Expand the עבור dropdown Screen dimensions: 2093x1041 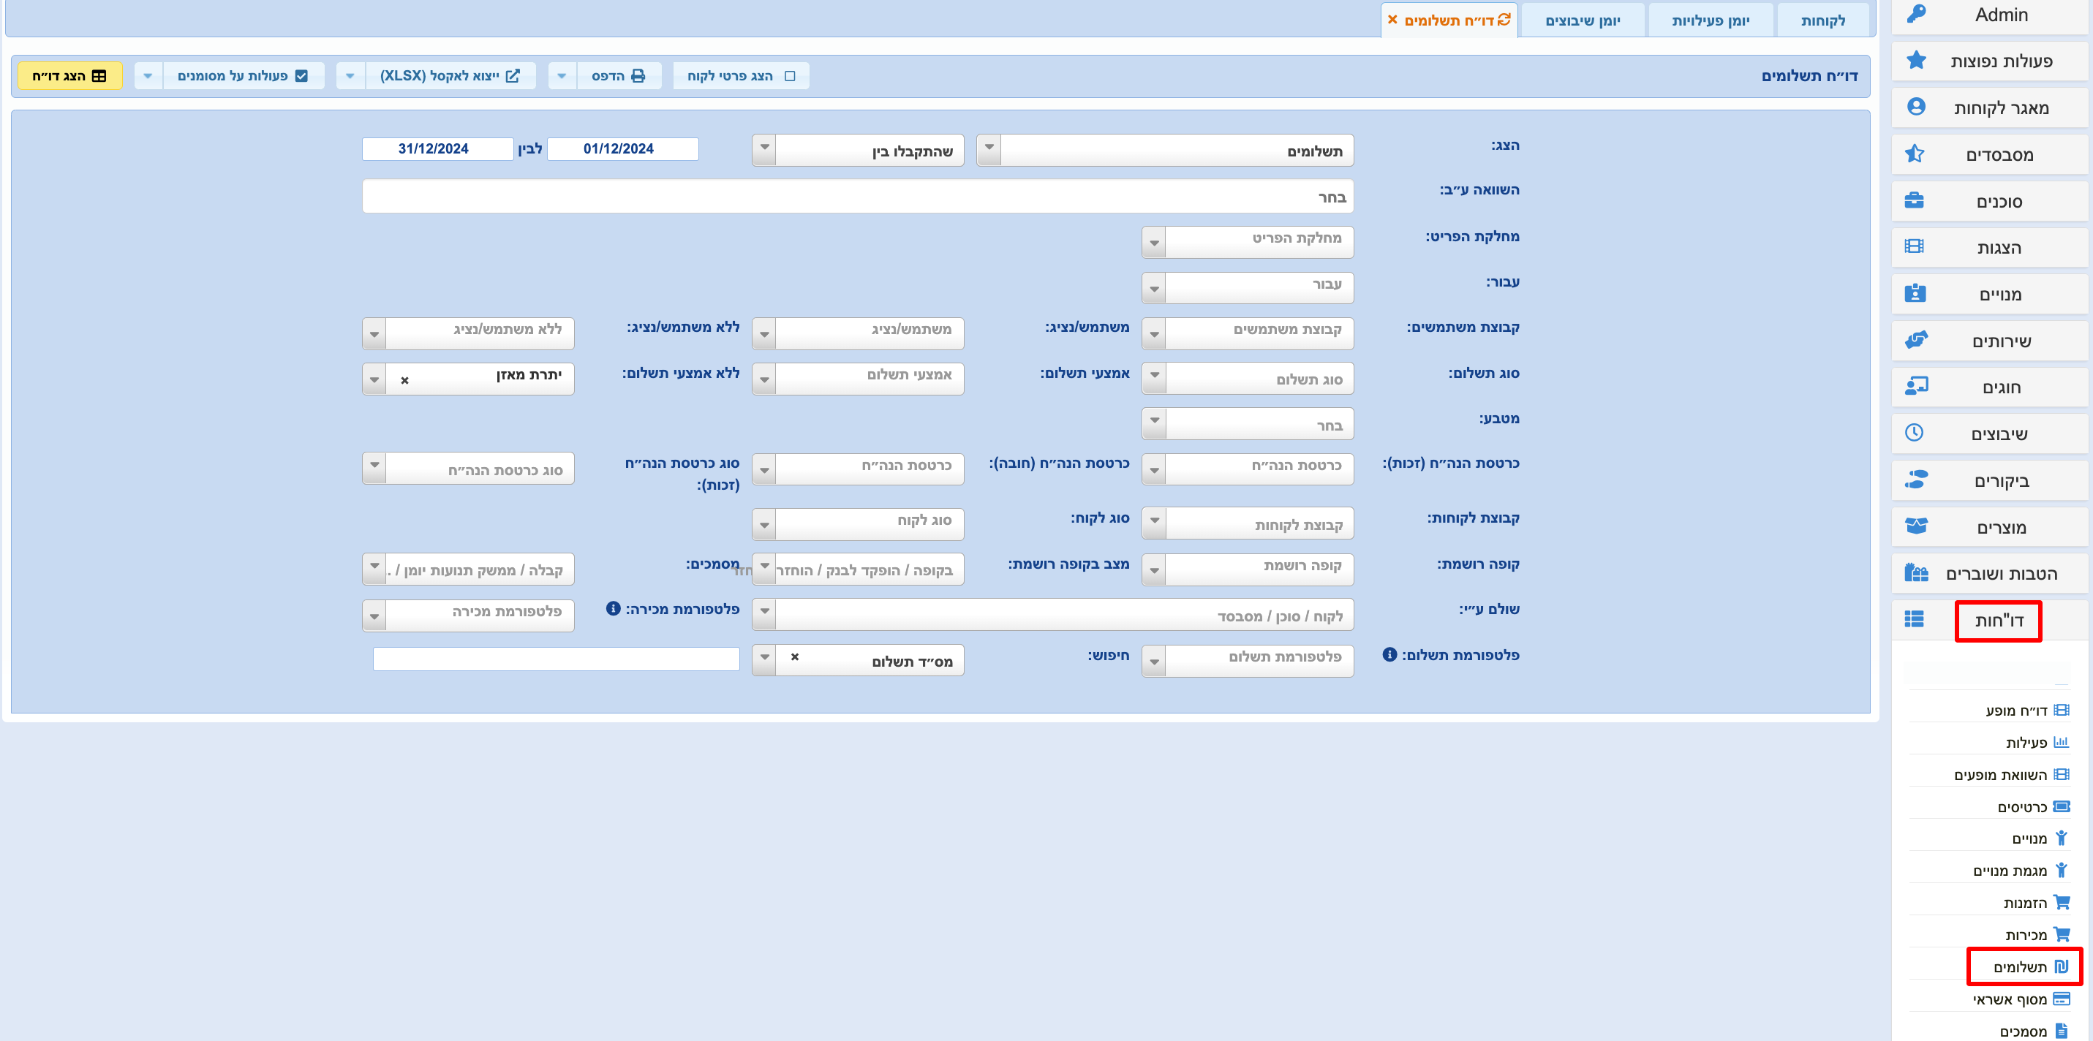click(x=1154, y=288)
